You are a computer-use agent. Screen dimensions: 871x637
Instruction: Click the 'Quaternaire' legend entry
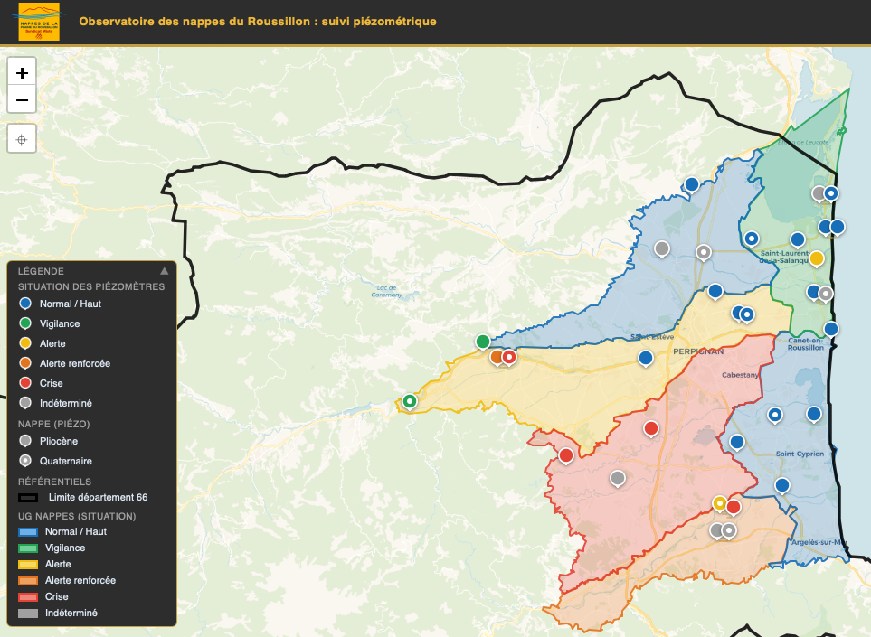point(55,461)
